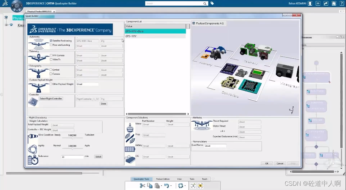This screenshot has width=346, height=190.
Task: Click the flight controller board icon
Action: click(x=33, y=102)
